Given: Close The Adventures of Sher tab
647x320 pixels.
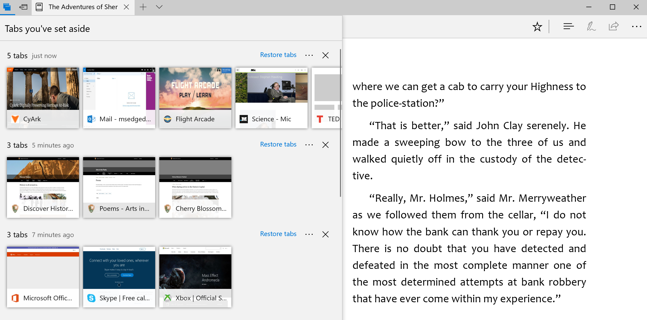Looking at the screenshot, I should click(126, 7).
